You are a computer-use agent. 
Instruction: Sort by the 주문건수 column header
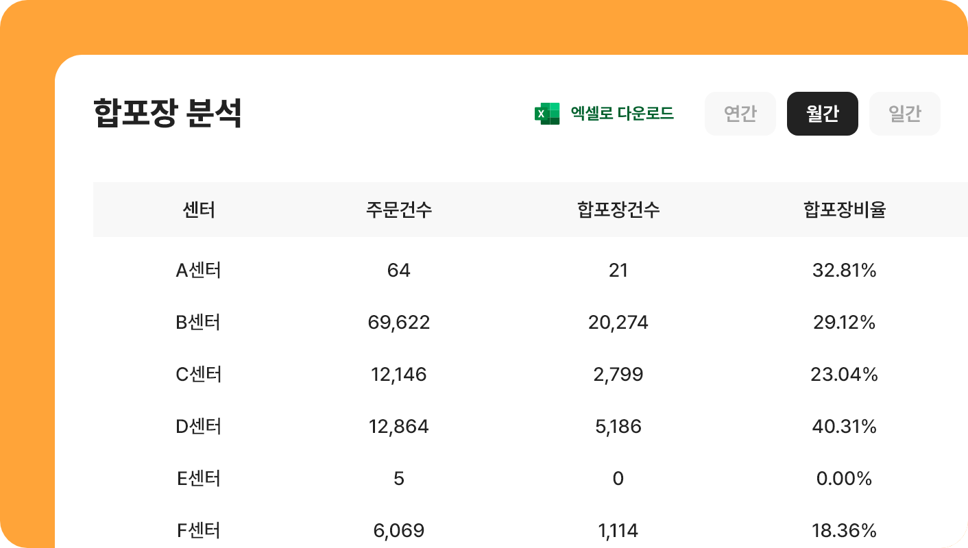399,210
